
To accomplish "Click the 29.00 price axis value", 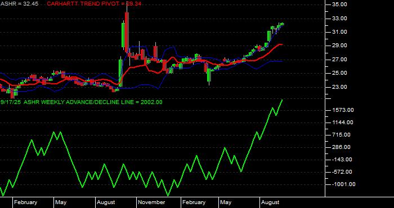I will point(340,46).
